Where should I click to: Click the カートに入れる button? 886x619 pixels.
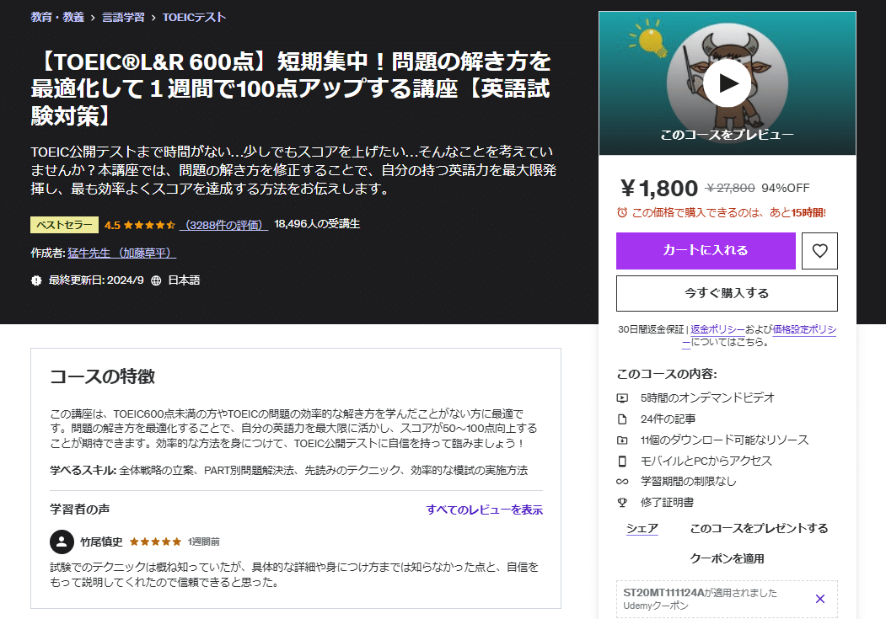click(706, 250)
